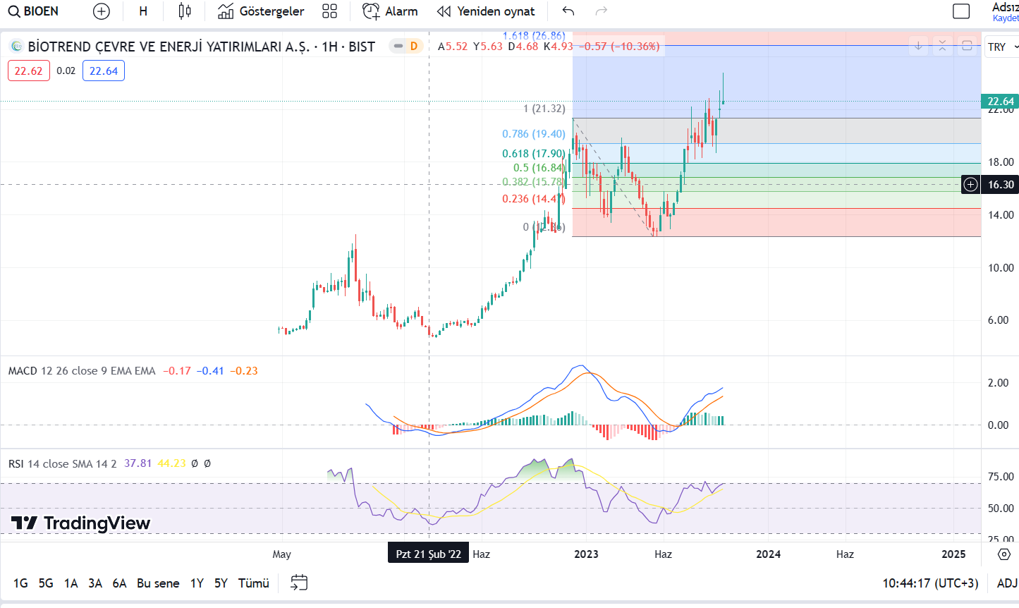1019x608 pixels.
Task: Click the Kaydet save link
Action: (1006, 18)
